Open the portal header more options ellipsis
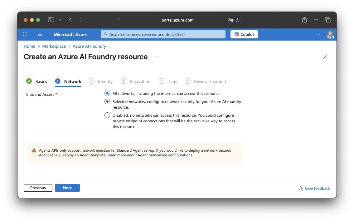 tap(318, 34)
